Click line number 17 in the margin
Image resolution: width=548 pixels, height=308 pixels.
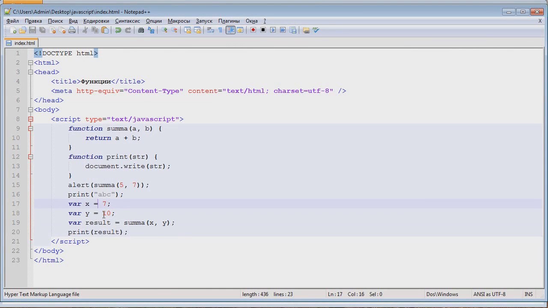16,204
